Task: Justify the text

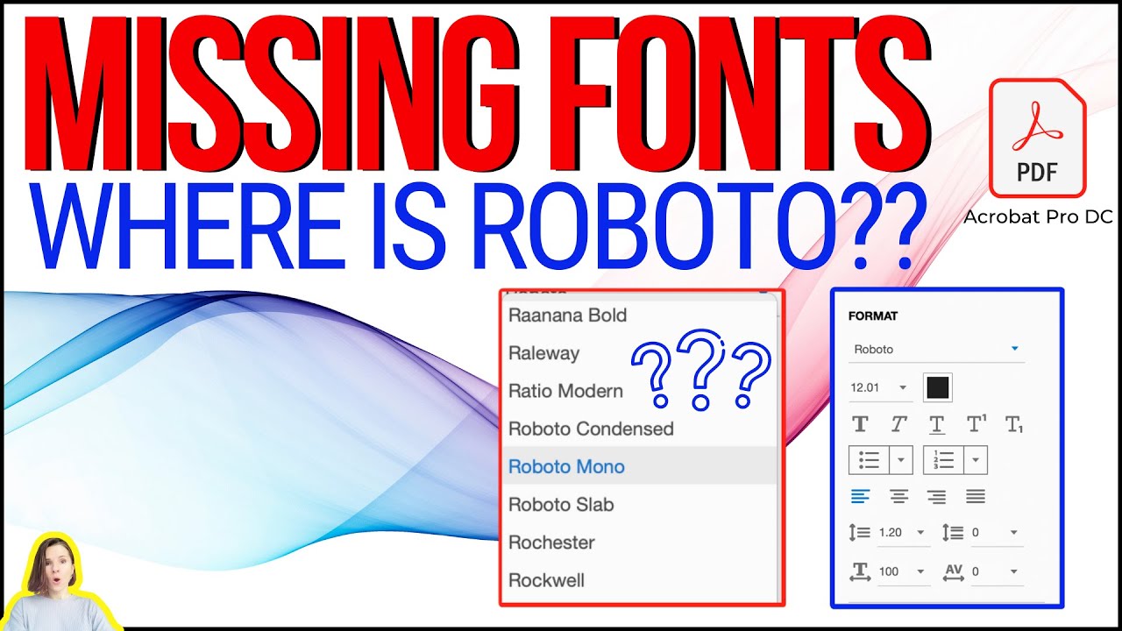Action: pos(976,497)
